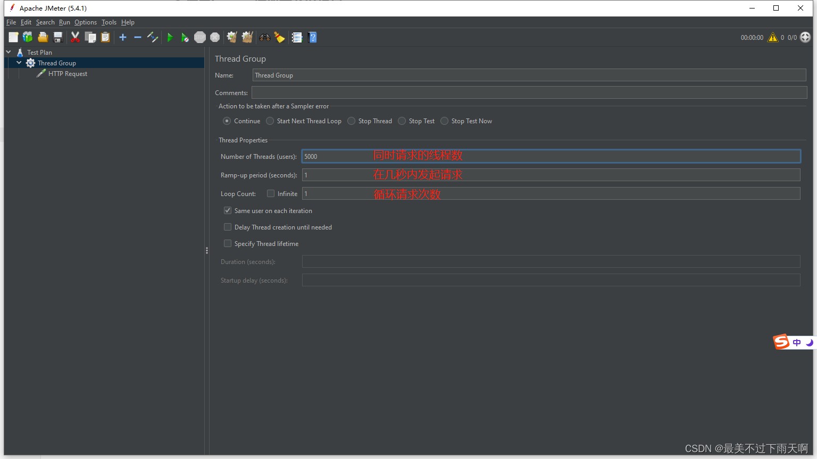Select the Continue radio button

(227, 121)
